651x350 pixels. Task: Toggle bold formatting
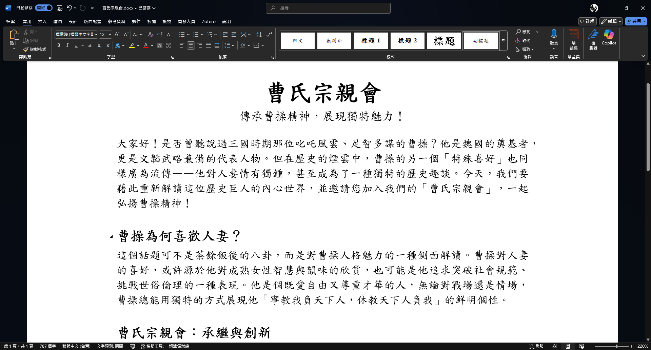coord(58,45)
